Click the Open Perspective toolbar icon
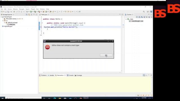Image resolution: width=180 pixels, height=101 pixels. coord(148,12)
